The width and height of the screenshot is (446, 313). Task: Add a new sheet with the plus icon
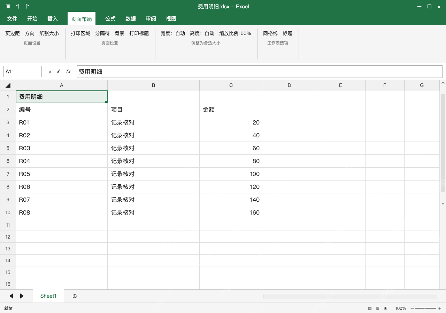tap(75, 296)
